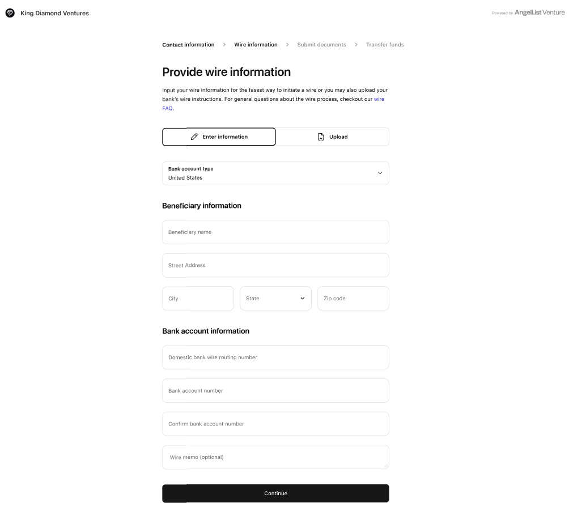Click the Bank account type chevron arrow
Image resolution: width=569 pixels, height=515 pixels.
[380, 173]
